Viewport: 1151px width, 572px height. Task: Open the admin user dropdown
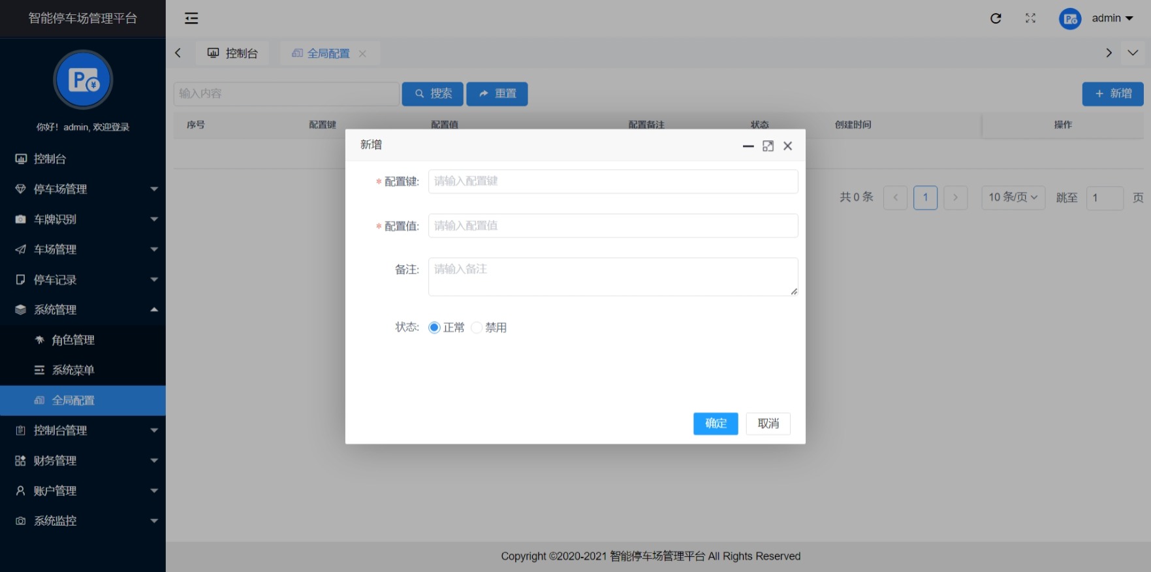click(1112, 18)
